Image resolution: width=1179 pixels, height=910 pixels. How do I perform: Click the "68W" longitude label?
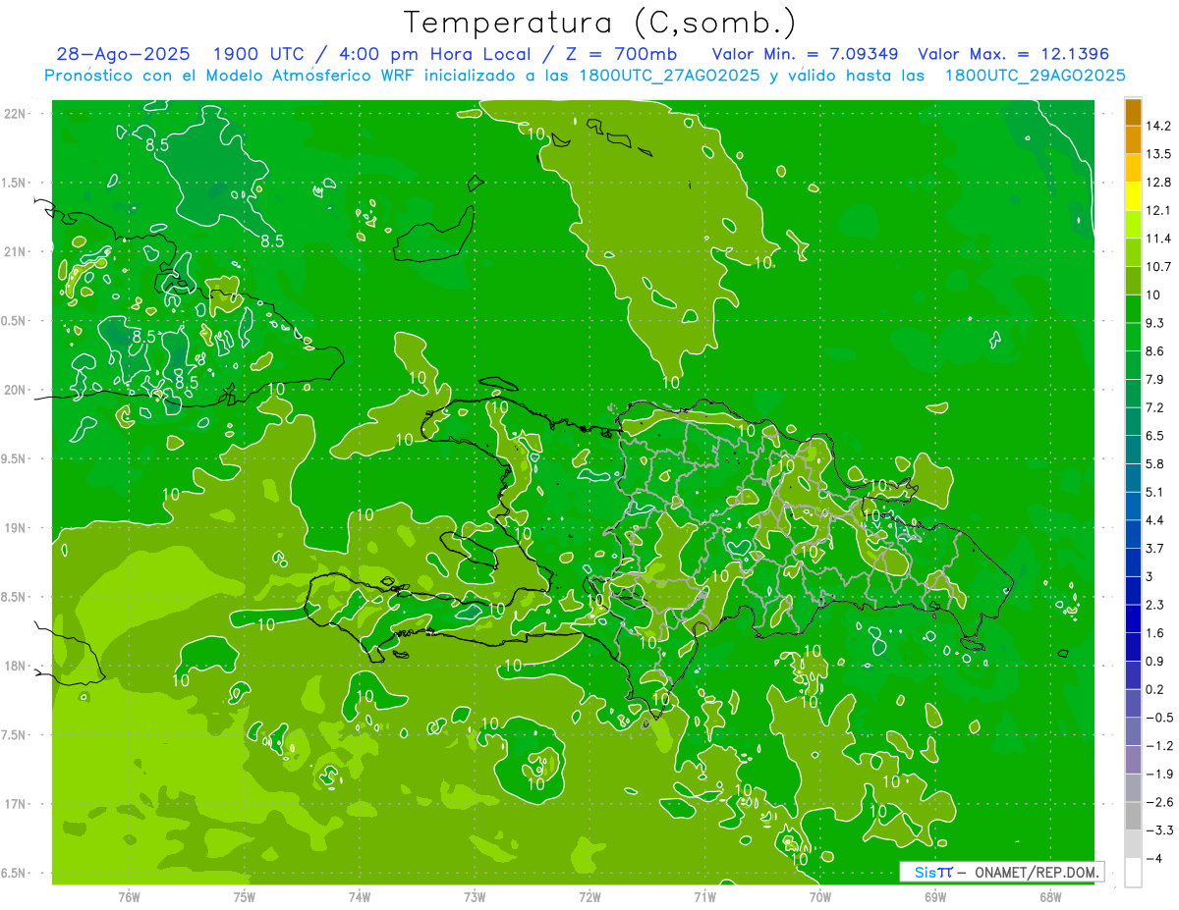coord(1050,896)
